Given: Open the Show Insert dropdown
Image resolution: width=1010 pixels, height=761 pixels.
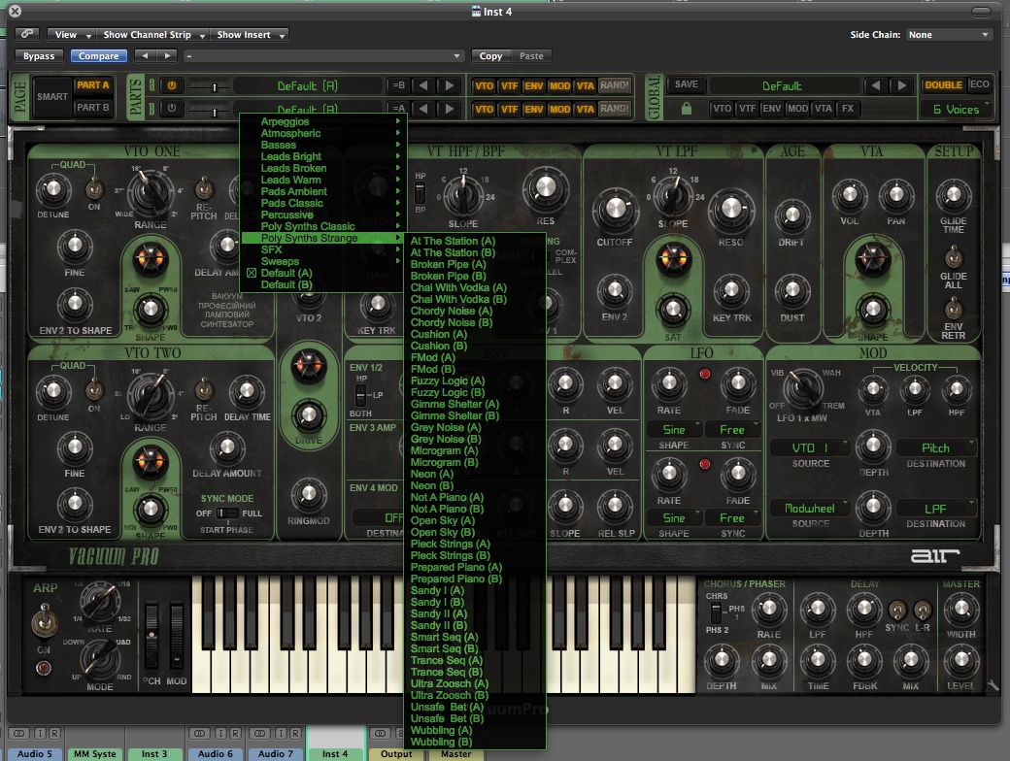Looking at the screenshot, I should tap(250, 34).
